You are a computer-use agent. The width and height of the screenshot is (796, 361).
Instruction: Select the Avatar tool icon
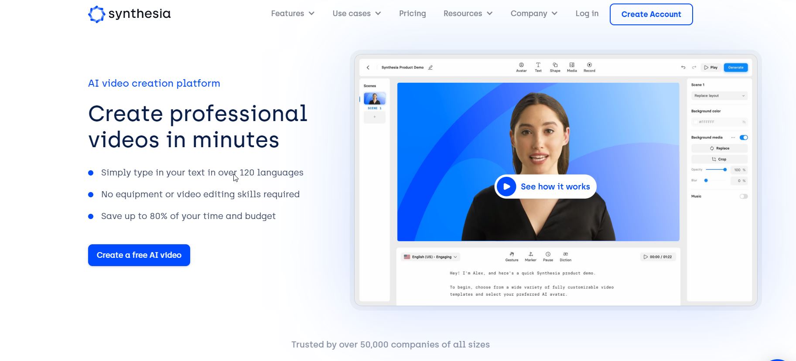[521, 65]
